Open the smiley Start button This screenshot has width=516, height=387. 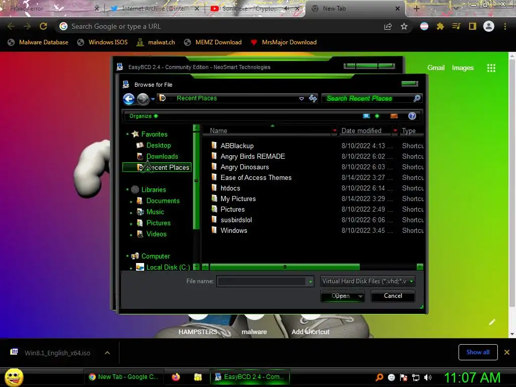click(x=14, y=377)
